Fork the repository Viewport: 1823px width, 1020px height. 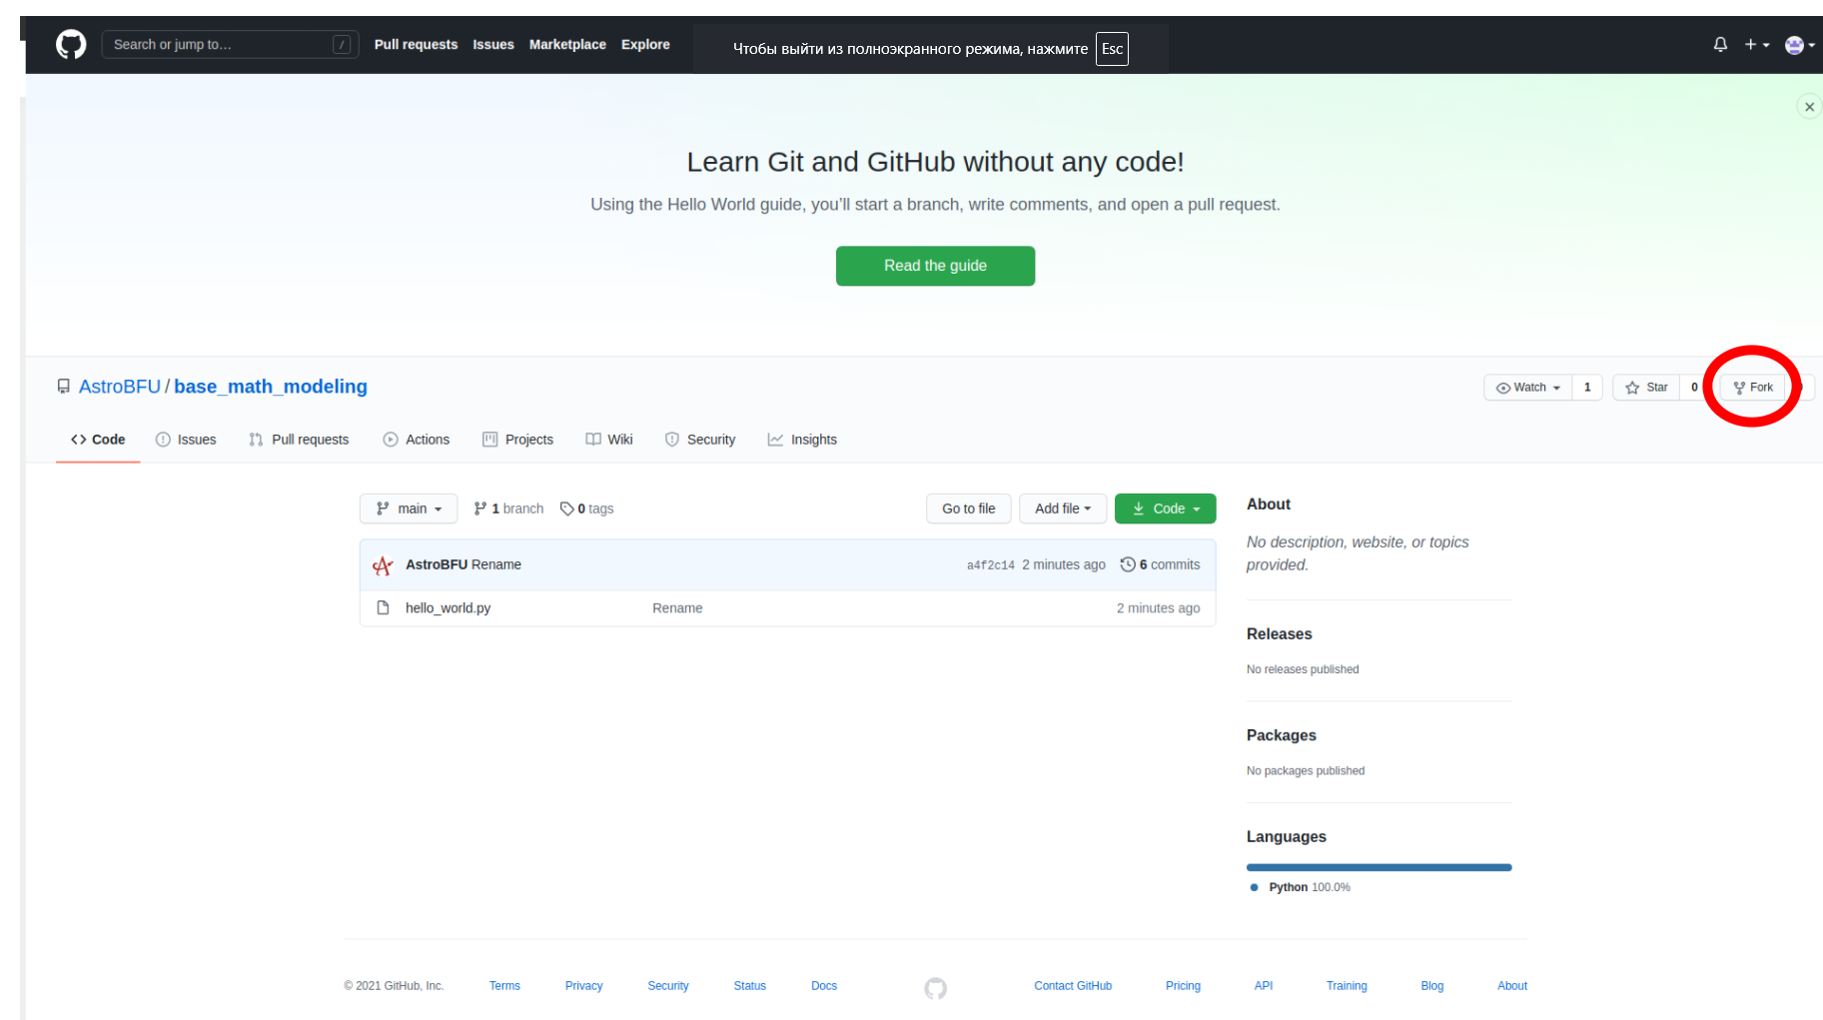pyautogui.click(x=1753, y=388)
